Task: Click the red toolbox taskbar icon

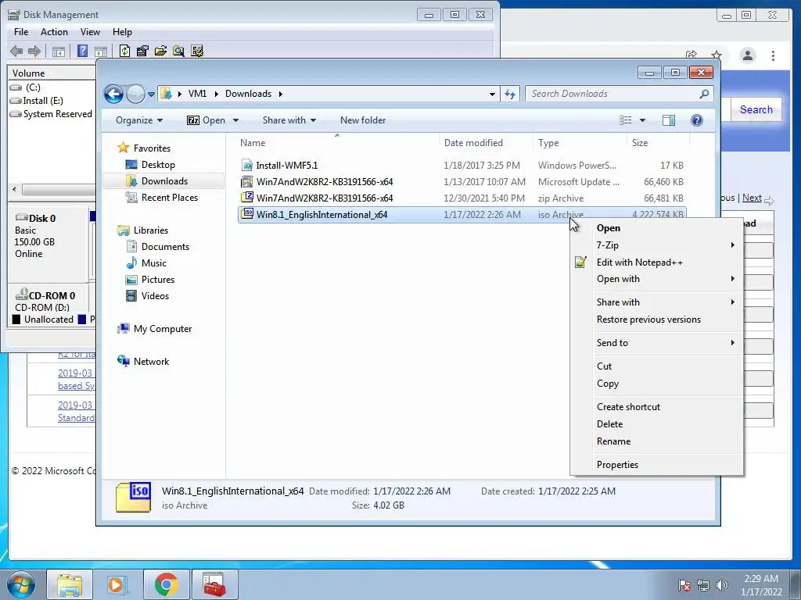Action: point(214,584)
